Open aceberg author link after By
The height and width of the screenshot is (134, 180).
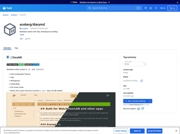25,28
